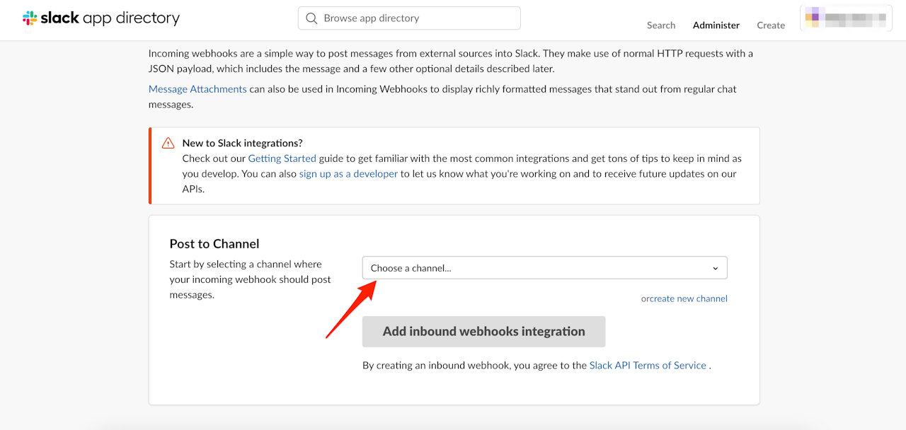
Task: Click 'New to Slack integrations?' heading
Action: coord(242,143)
